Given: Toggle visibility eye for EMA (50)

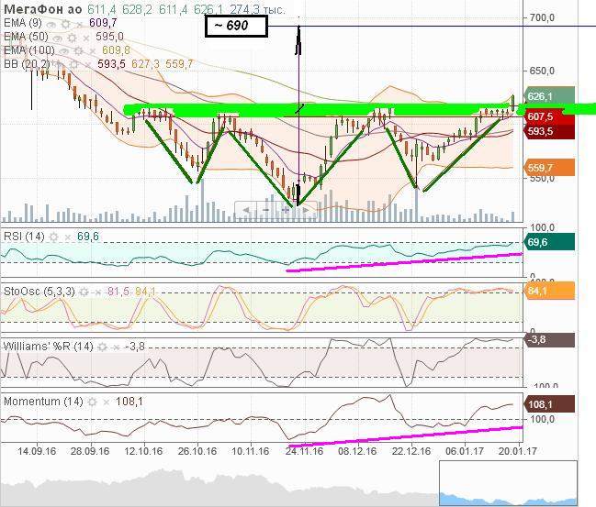Looking at the screenshot, I should pyautogui.click(x=58, y=39).
